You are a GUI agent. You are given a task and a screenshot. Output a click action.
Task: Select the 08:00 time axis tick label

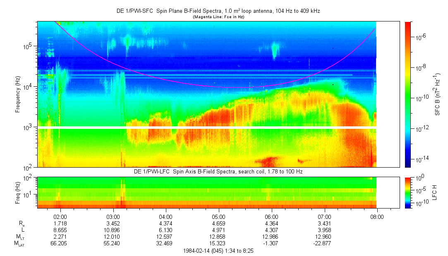377,216
